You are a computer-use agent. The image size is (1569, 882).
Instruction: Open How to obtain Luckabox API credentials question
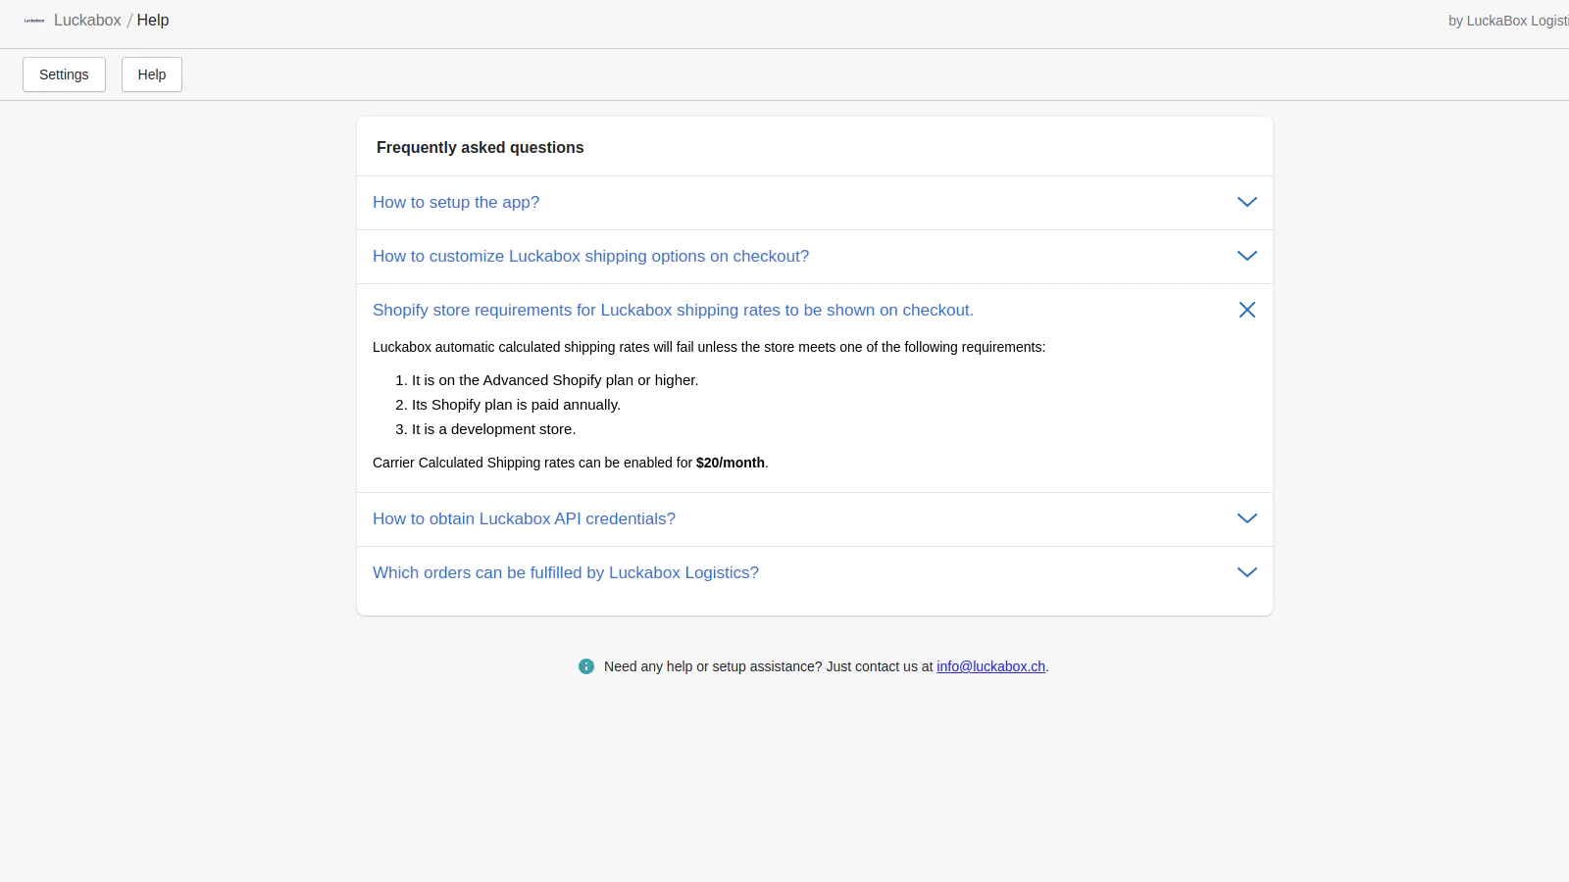(524, 518)
